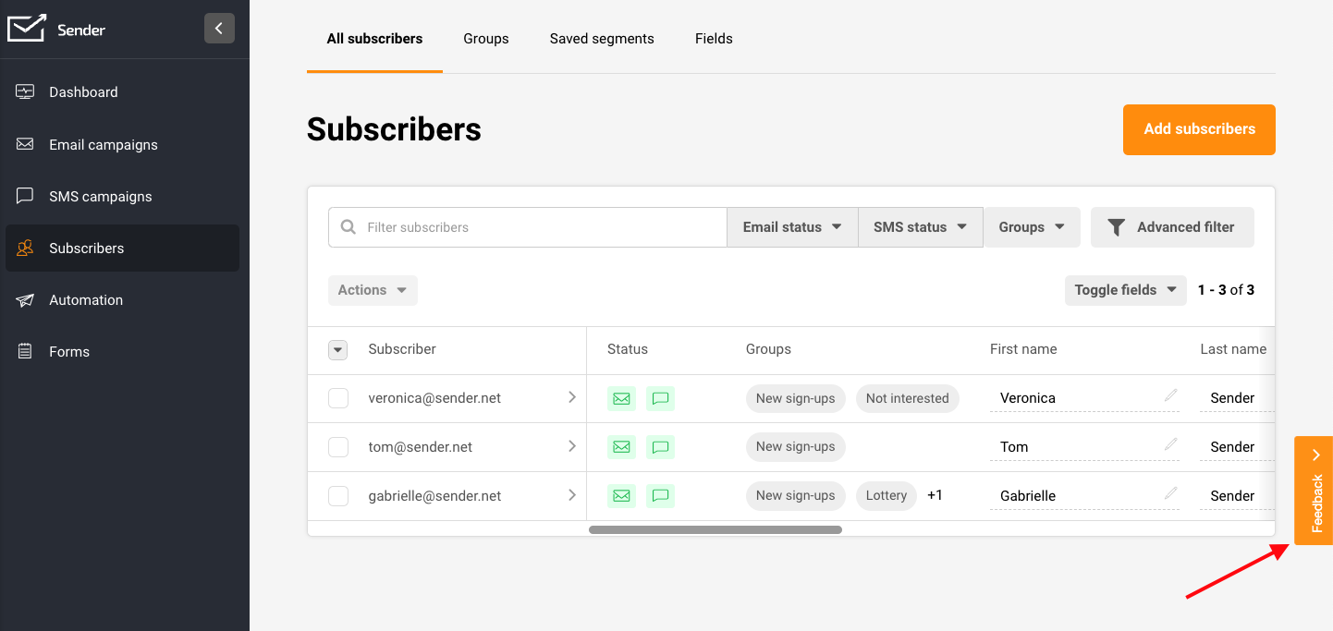Select the veronica@sender.net checkbox
This screenshot has width=1333, height=631.
(x=338, y=398)
